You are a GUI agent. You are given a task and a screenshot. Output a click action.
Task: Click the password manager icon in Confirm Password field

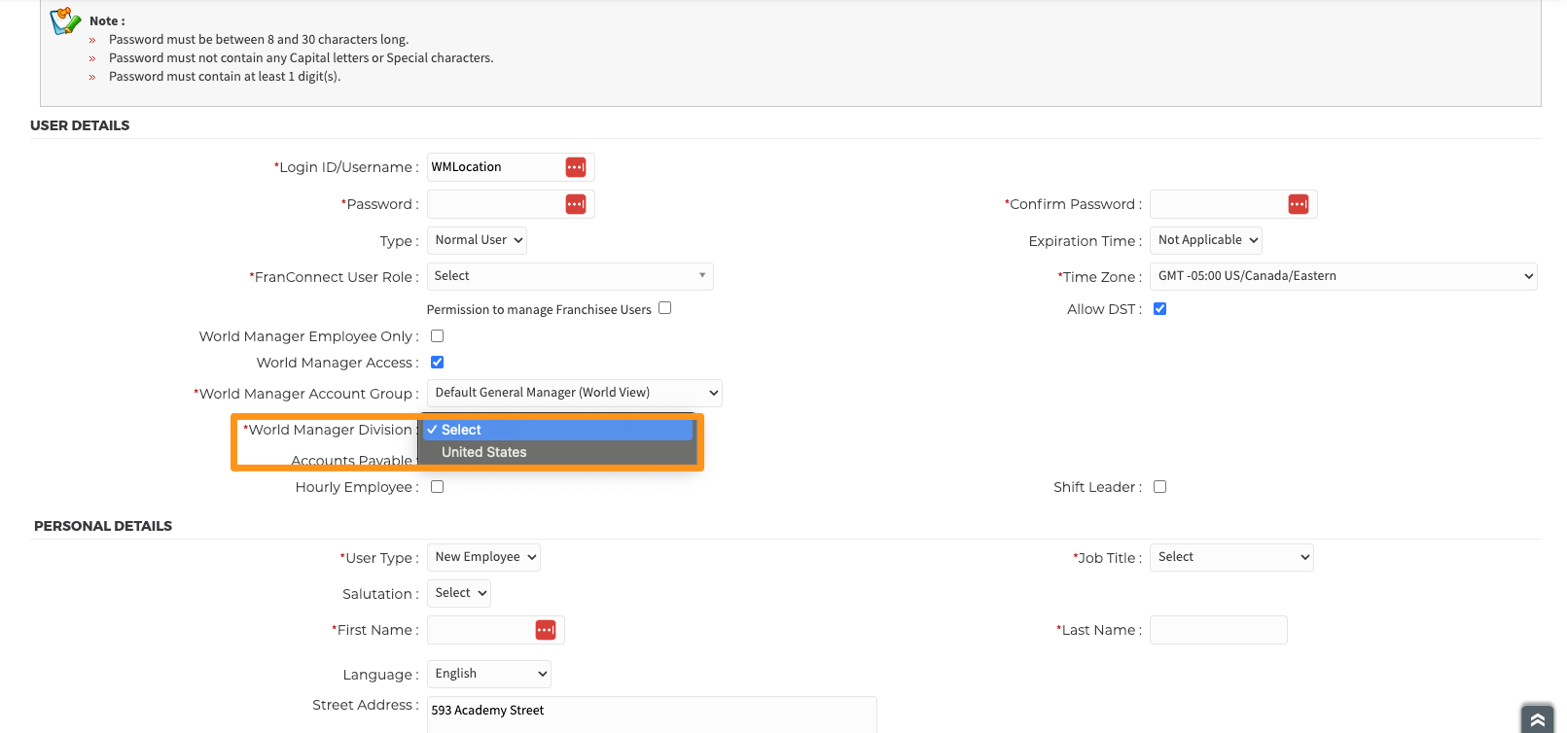pyautogui.click(x=1299, y=204)
